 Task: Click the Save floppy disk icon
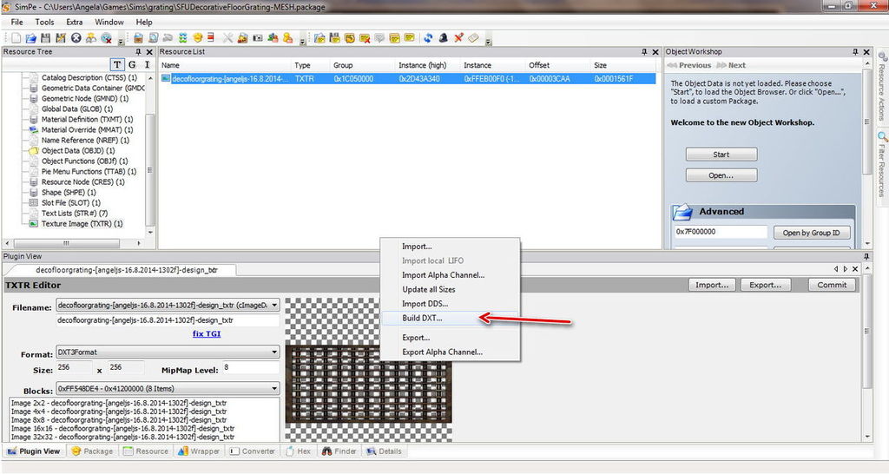[x=46, y=38]
